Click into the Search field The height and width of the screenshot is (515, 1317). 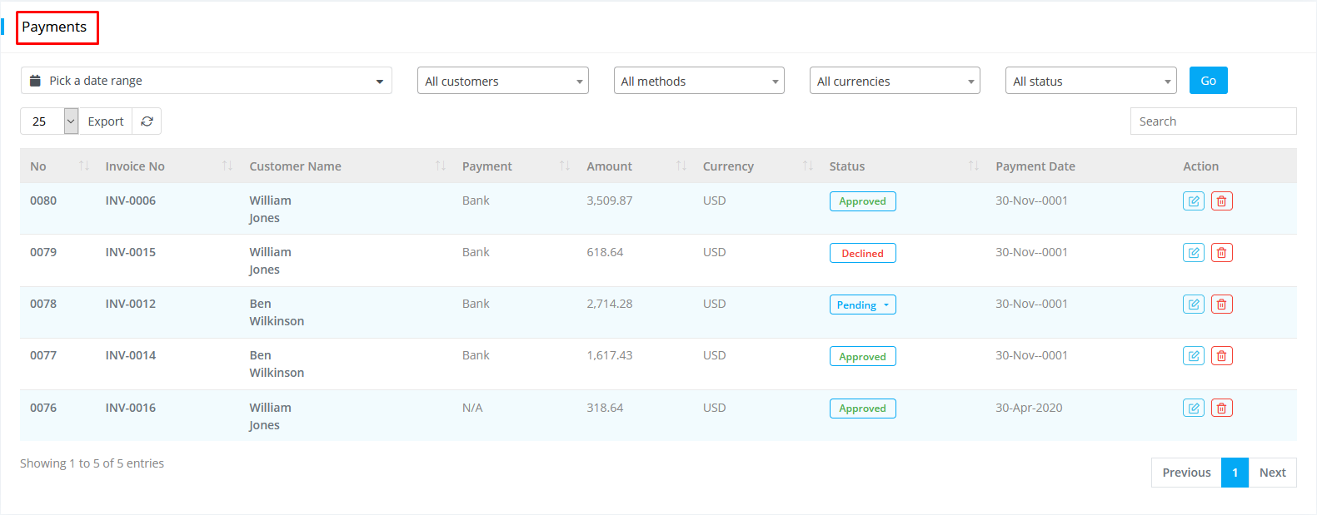[x=1212, y=121]
